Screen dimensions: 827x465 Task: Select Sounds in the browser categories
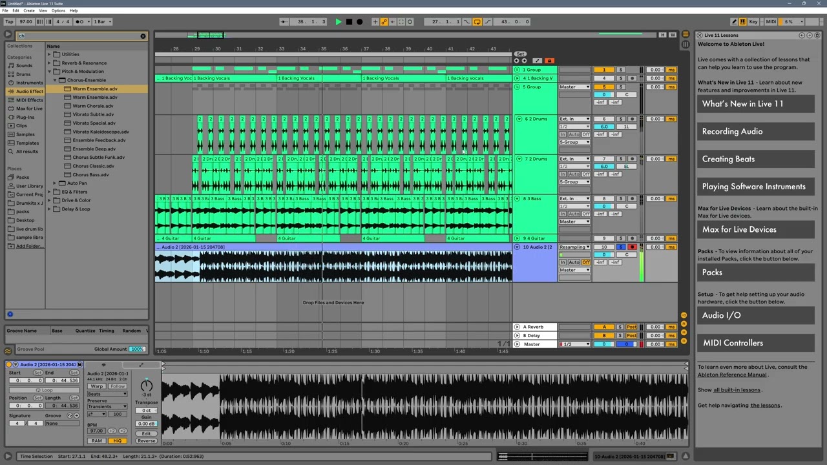(x=24, y=66)
